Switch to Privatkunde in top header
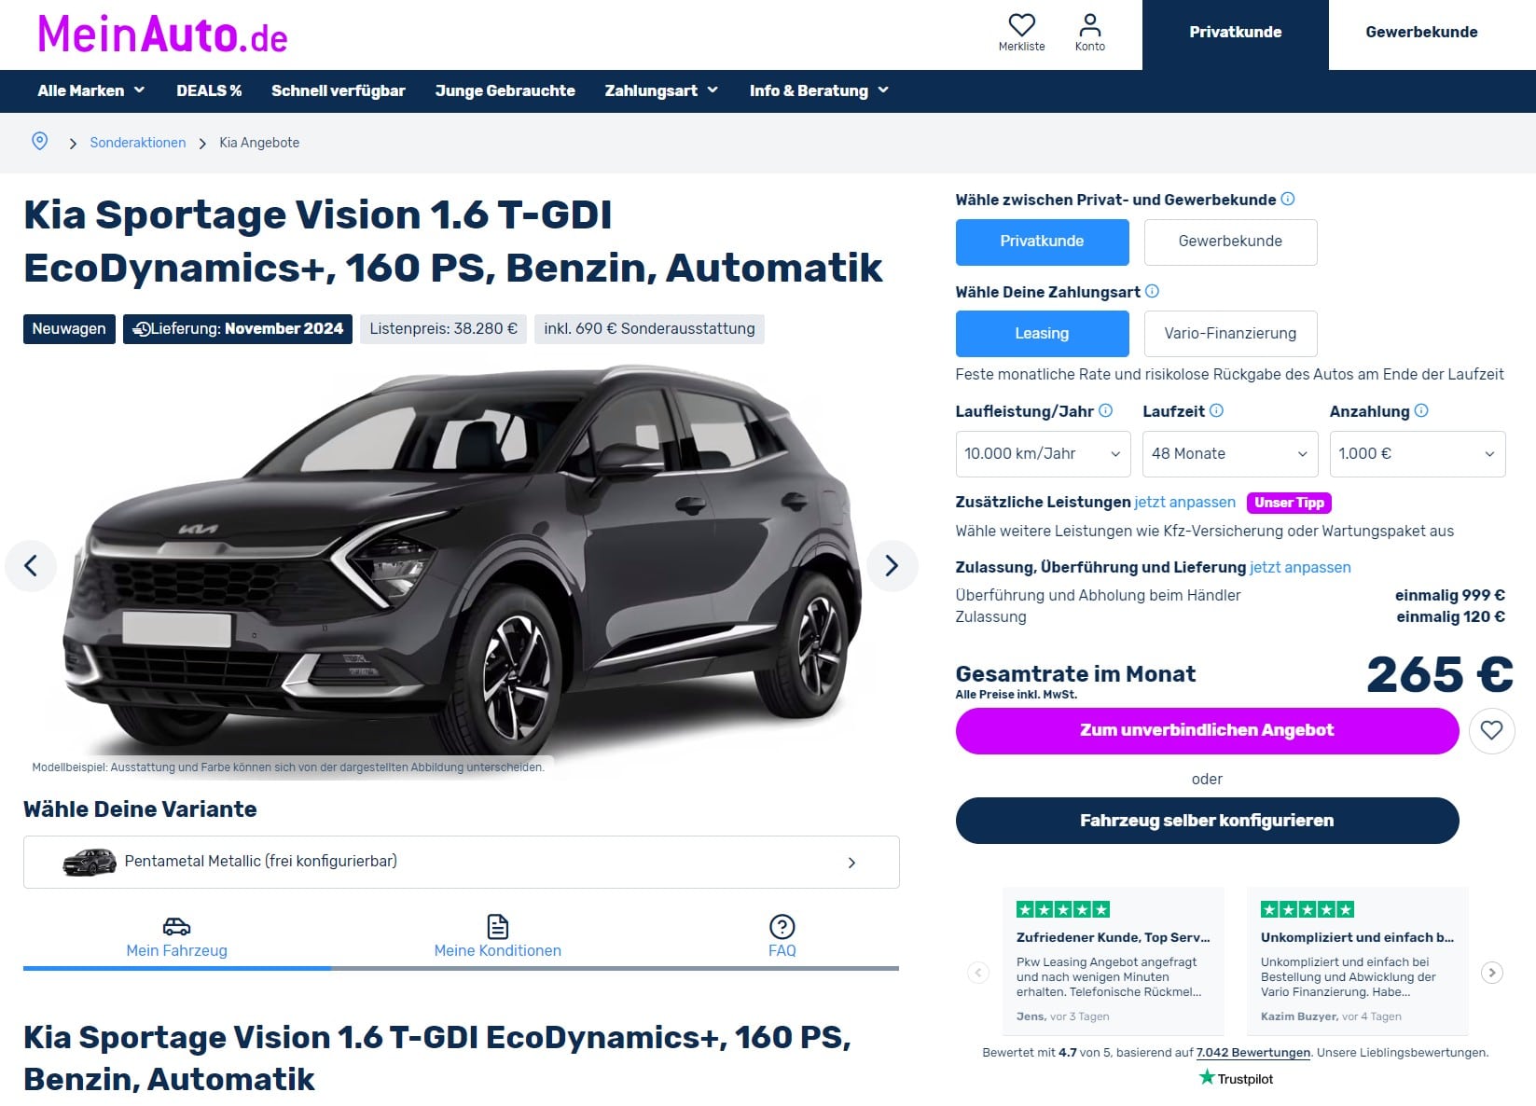 pos(1235,35)
